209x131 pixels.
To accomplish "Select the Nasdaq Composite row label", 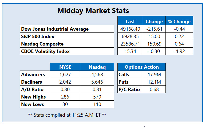I will click(43, 44).
